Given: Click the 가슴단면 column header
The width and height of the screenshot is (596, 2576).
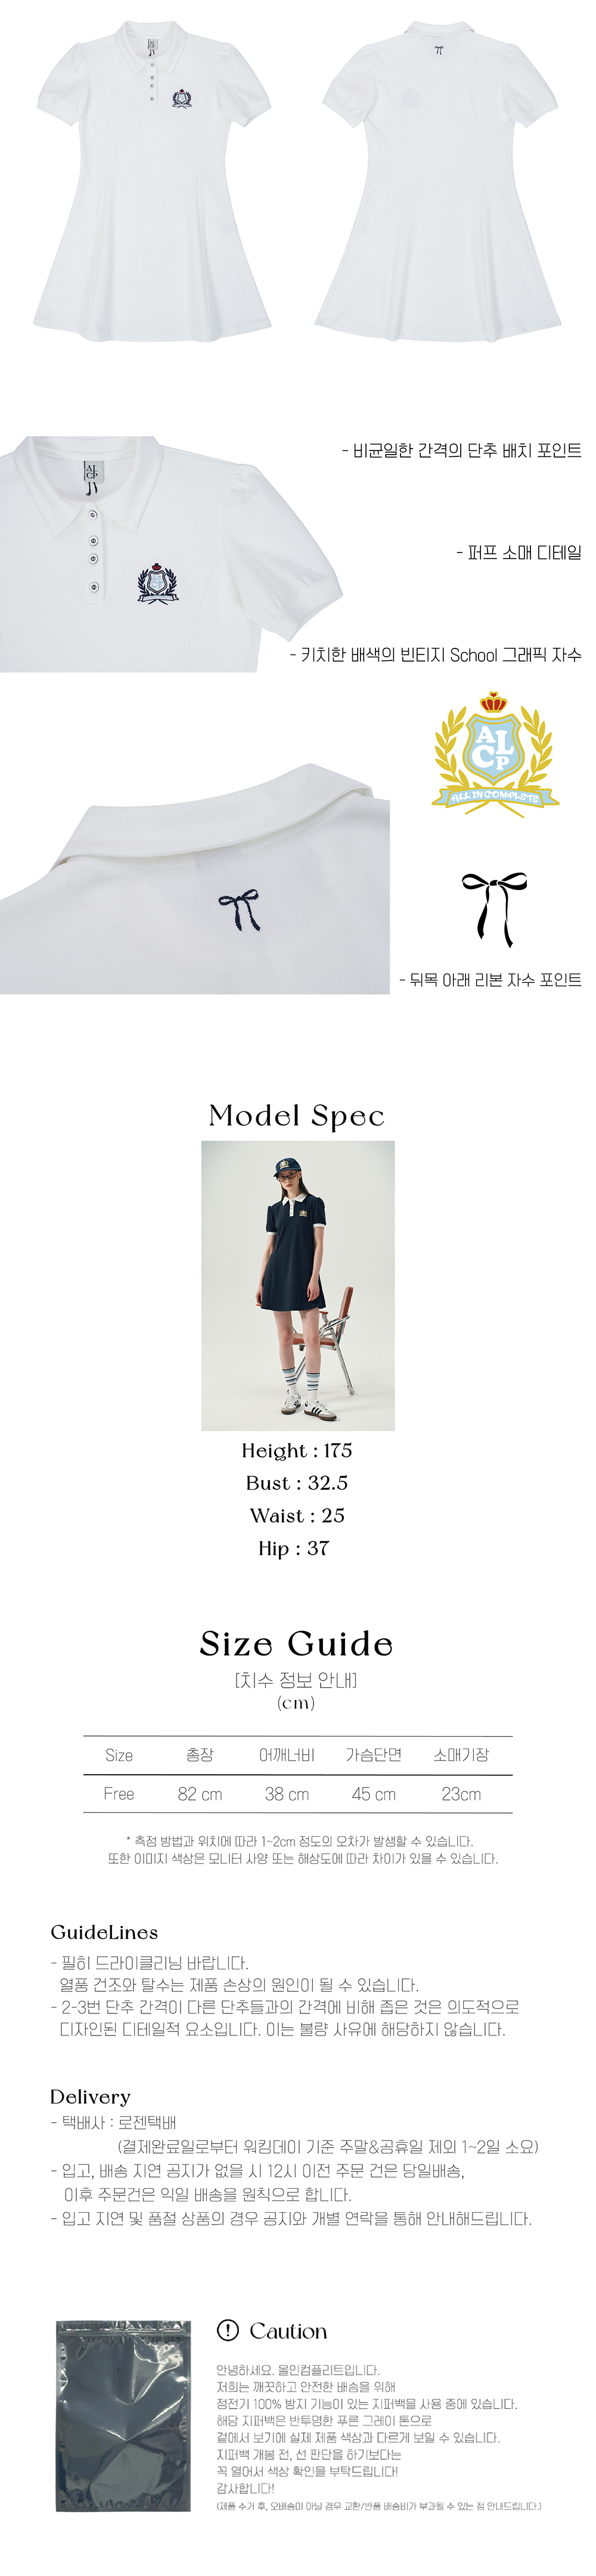Looking at the screenshot, I should click(x=373, y=1755).
